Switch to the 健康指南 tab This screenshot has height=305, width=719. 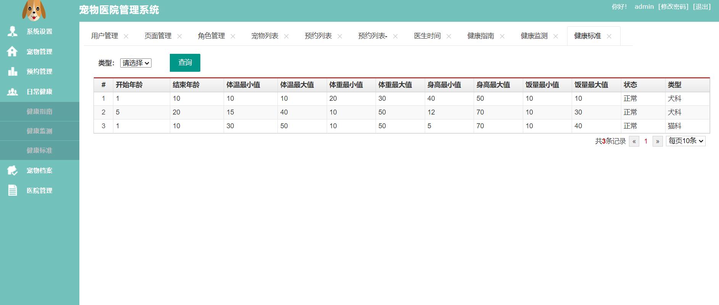(481, 36)
